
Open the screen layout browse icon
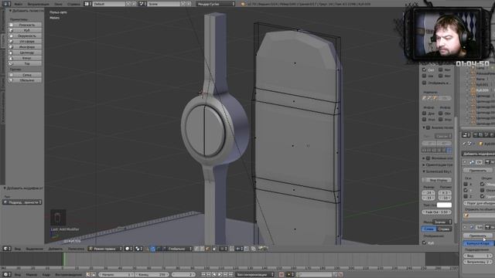87,4
